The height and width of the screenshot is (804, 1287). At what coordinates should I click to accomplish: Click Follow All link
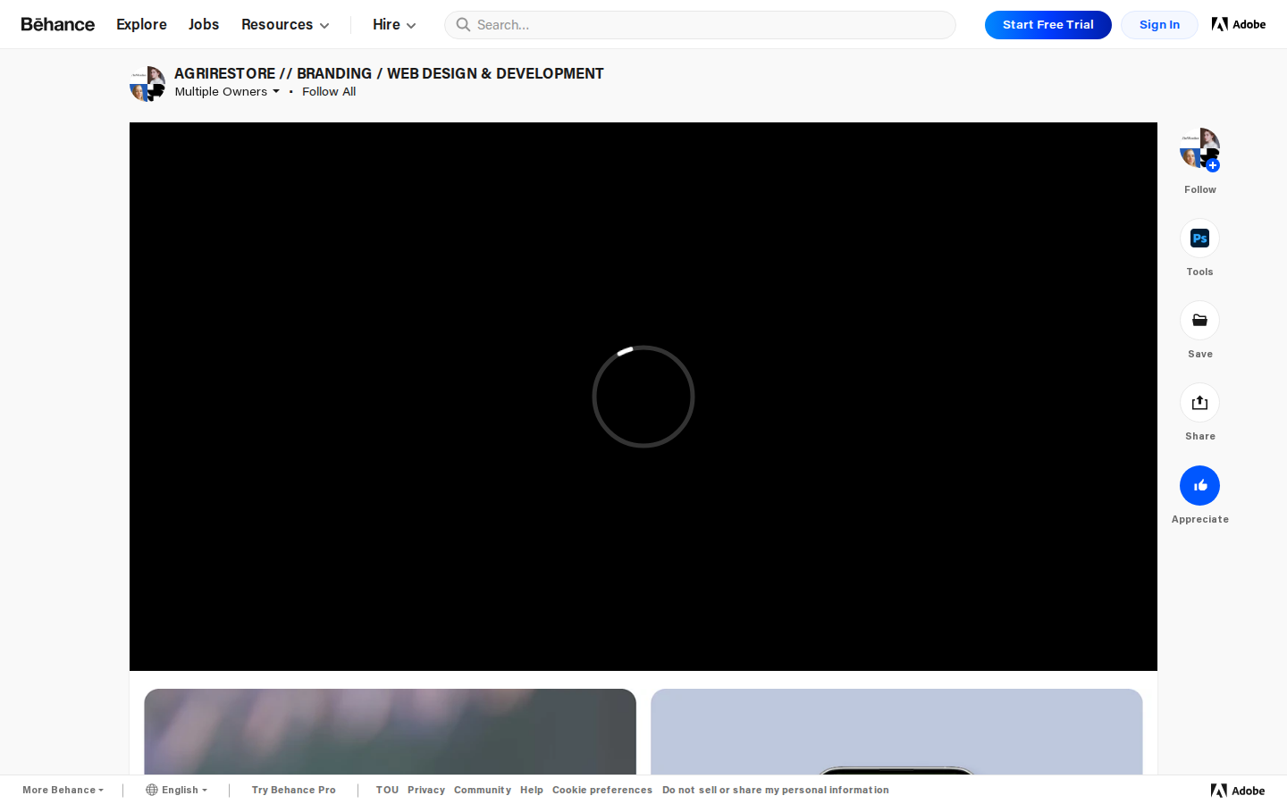[x=329, y=91]
